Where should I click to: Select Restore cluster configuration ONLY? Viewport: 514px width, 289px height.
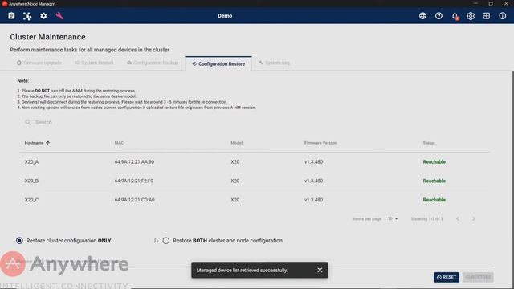point(19,241)
